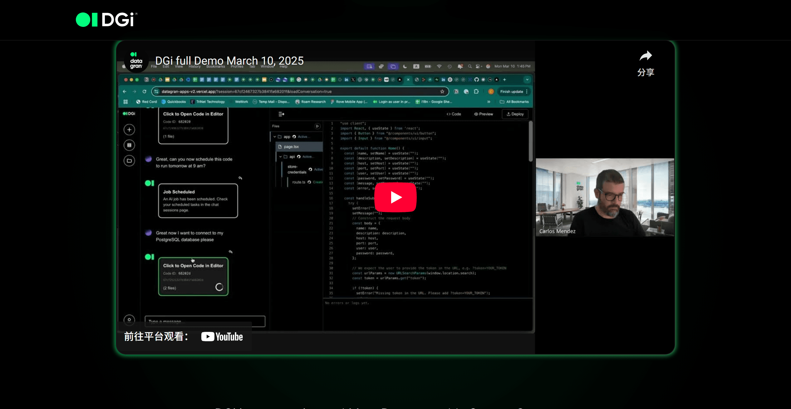Switch to the Code tab
Viewport: 791px width, 409px height.
[454, 114]
